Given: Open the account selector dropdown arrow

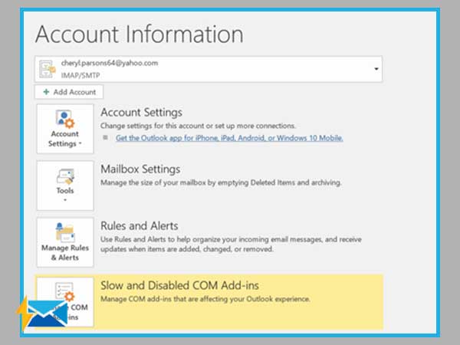Looking at the screenshot, I should pyautogui.click(x=376, y=69).
